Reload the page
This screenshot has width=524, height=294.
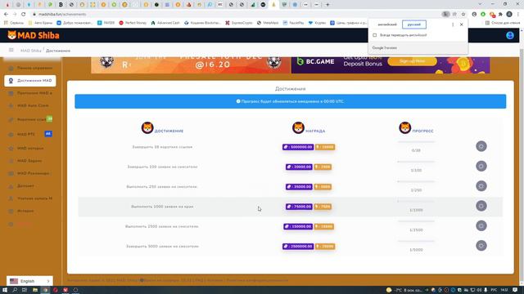coord(24,15)
